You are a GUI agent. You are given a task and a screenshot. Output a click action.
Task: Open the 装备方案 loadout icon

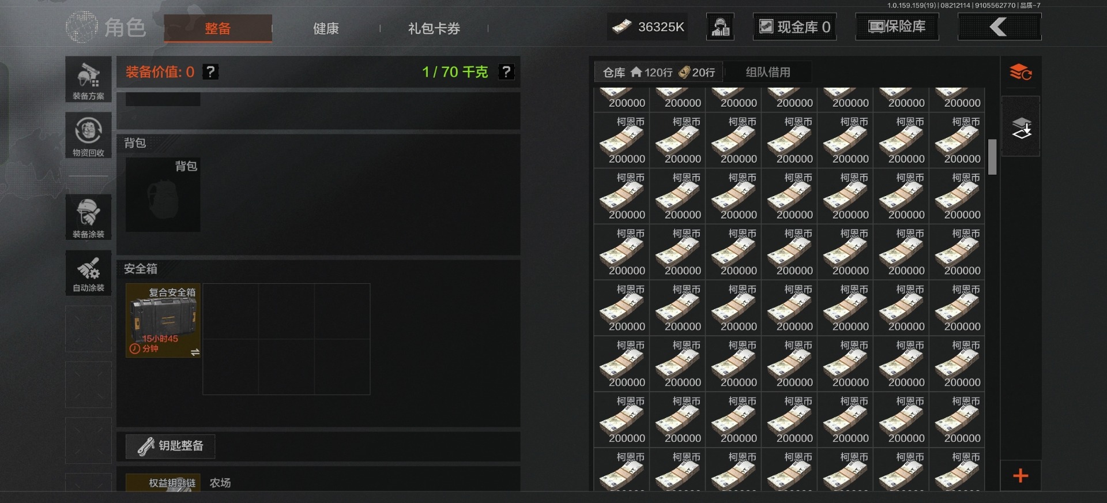point(88,80)
